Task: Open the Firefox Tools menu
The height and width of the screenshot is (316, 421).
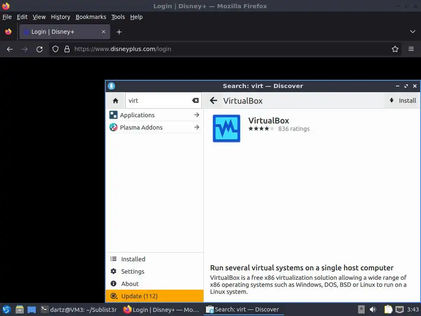Action: (118, 17)
